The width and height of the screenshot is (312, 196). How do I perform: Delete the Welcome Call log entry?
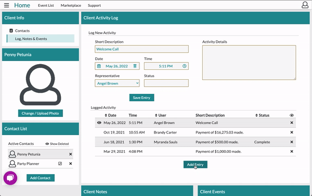292,123
